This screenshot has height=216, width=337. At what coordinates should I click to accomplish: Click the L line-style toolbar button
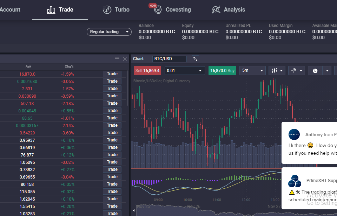click(315, 71)
